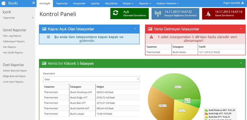Toggle the hamburger sidebar menu icon
Image resolution: width=247 pixels, height=120 pixels.
point(33,3)
